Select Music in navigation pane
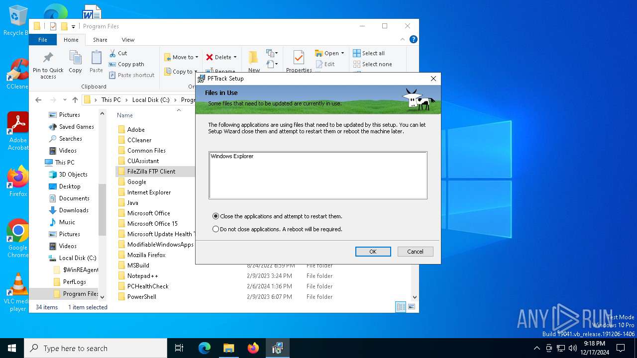637x358 pixels. pyautogui.click(x=67, y=222)
